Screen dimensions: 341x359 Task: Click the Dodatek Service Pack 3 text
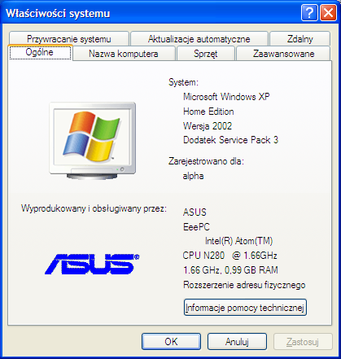pyautogui.click(x=230, y=140)
